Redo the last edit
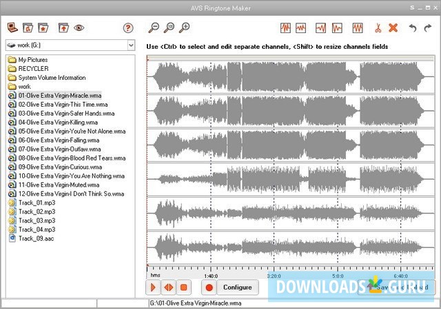Image resolution: width=441 pixels, height=309 pixels. click(428, 28)
